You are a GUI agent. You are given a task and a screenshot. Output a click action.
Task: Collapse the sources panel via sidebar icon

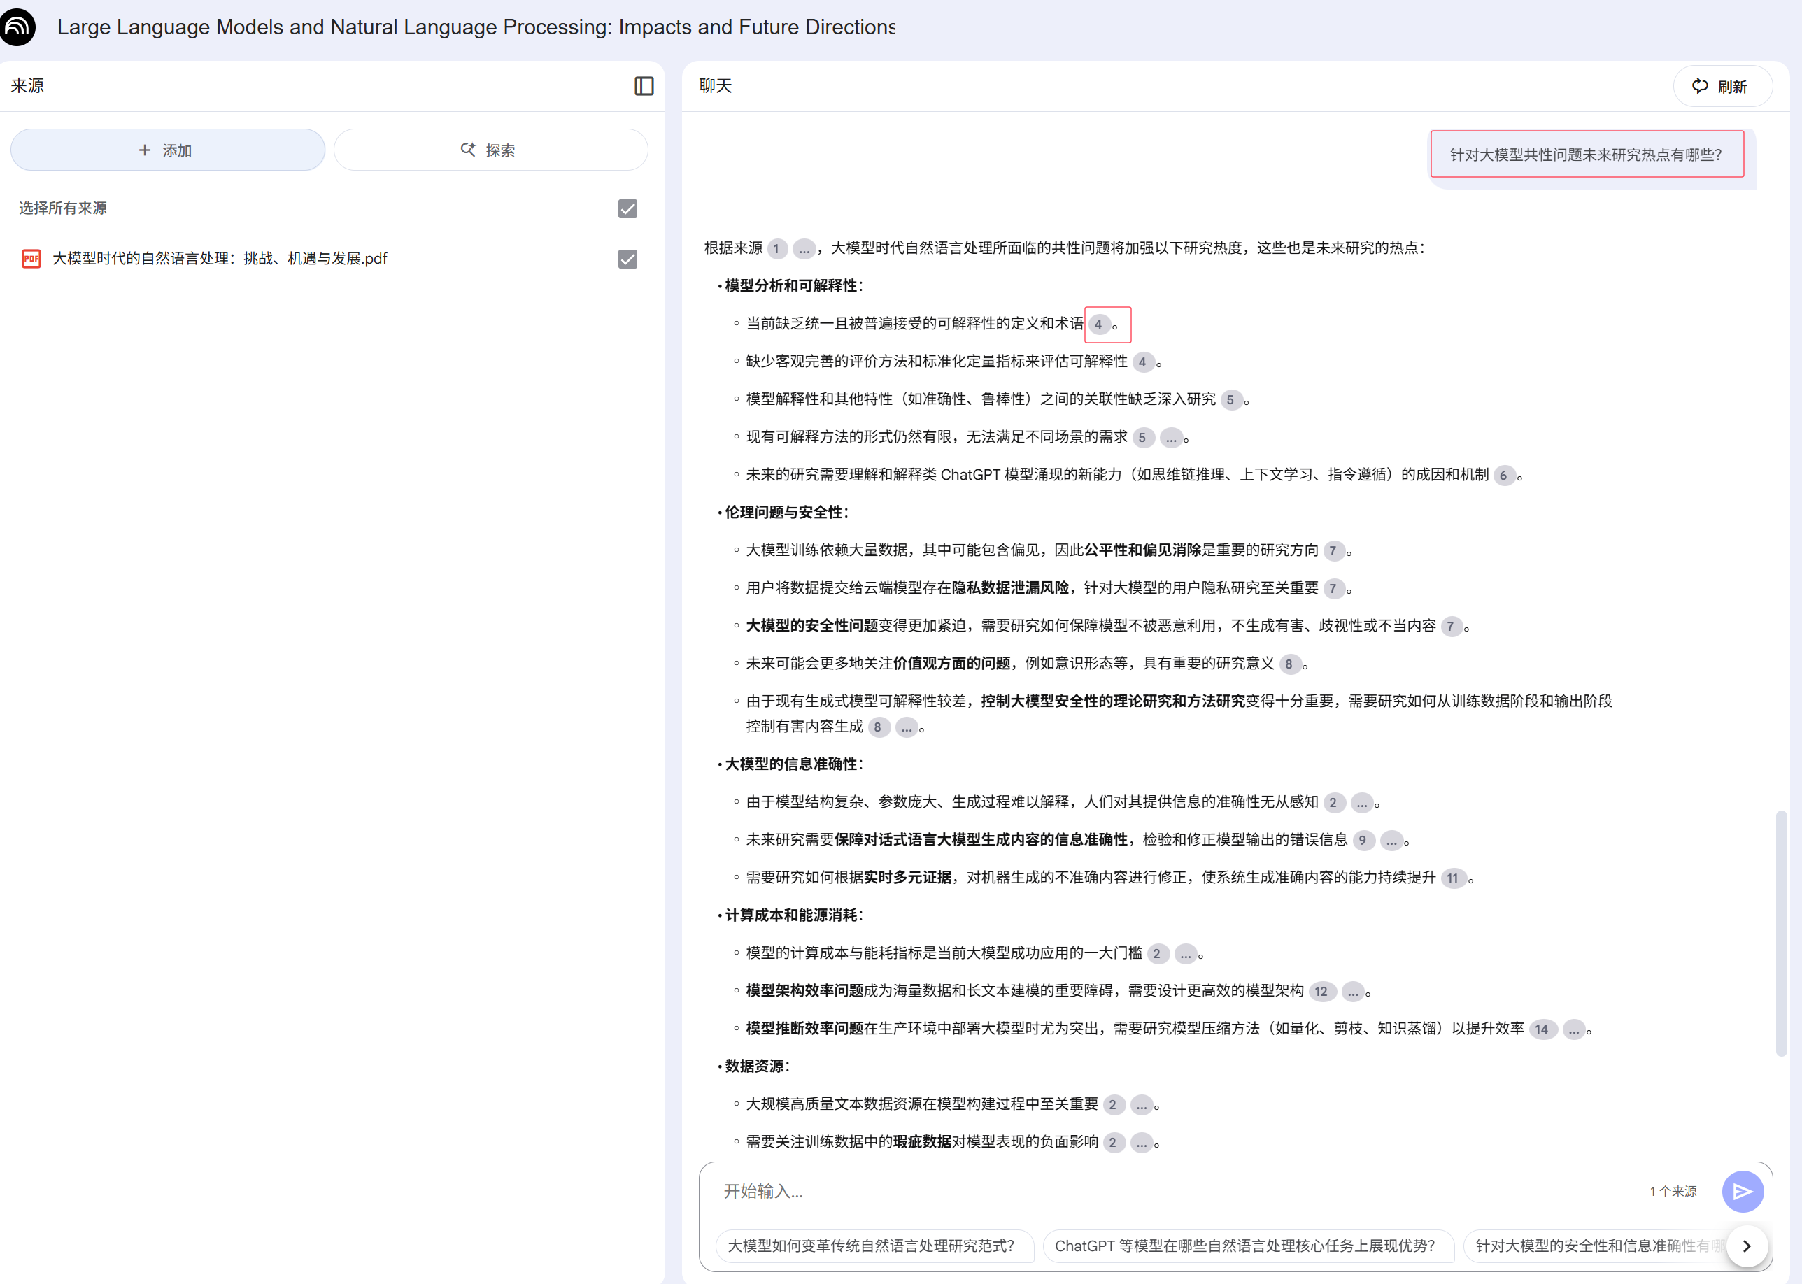[x=644, y=86]
